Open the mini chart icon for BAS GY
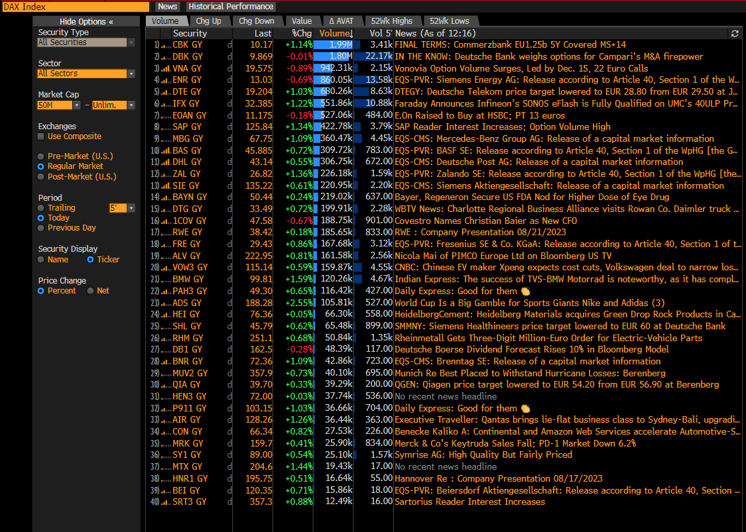This screenshot has height=532, width=746. click(166, 150)
